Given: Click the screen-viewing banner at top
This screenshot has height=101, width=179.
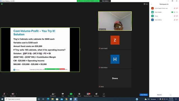Looking at the screenshot, I should pos(88,1).
